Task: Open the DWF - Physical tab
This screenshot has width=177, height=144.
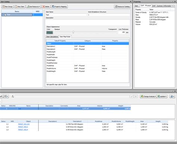Action: 146,6
